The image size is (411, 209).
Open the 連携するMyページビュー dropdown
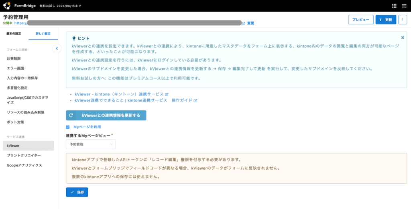90,144
